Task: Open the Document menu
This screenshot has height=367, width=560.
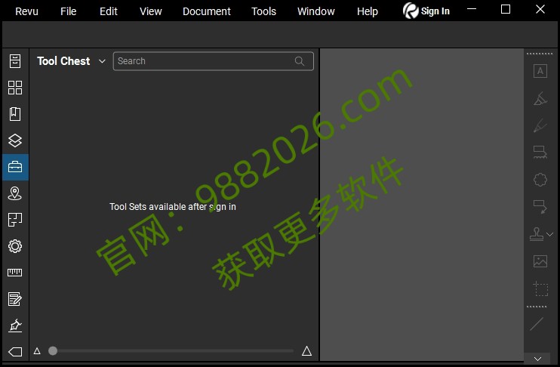Action: coord(207,11)
